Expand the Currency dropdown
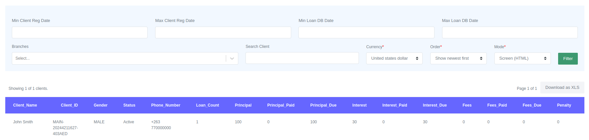 (x=394, y=58)
